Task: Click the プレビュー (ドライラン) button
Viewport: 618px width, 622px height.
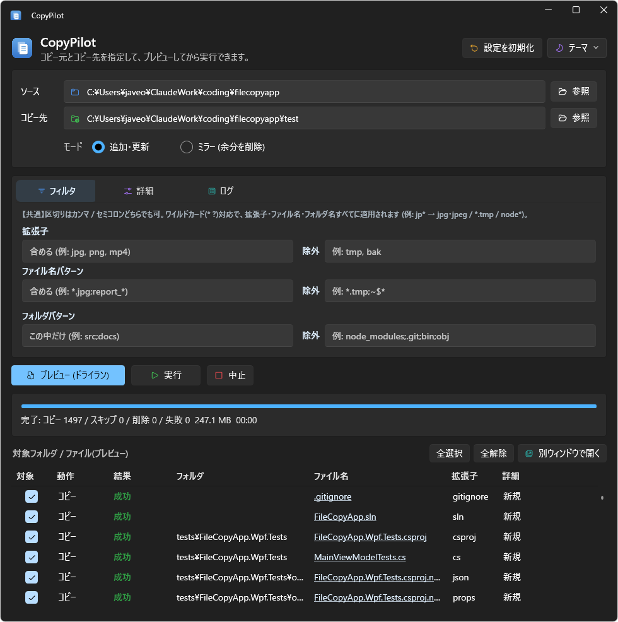Action: (x=68, y=375)
